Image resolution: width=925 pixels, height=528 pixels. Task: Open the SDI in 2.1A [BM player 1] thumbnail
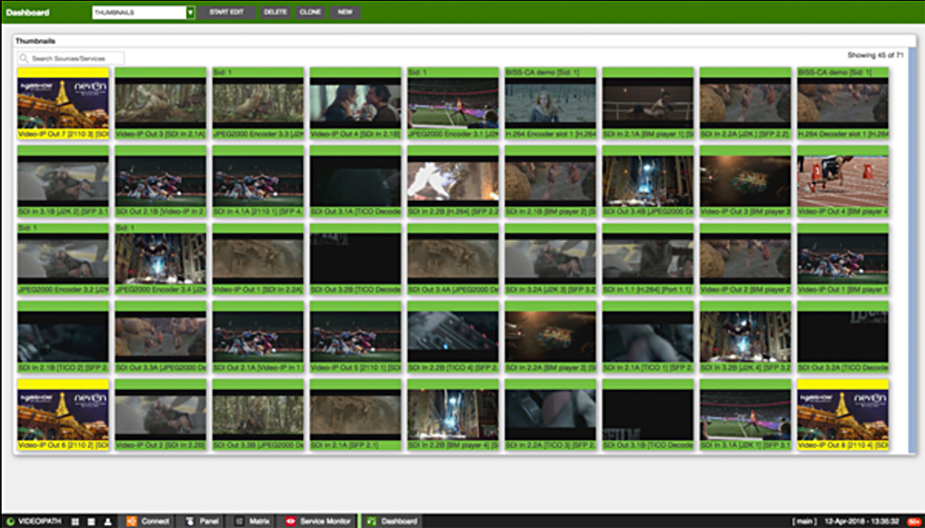pos(647,103)
